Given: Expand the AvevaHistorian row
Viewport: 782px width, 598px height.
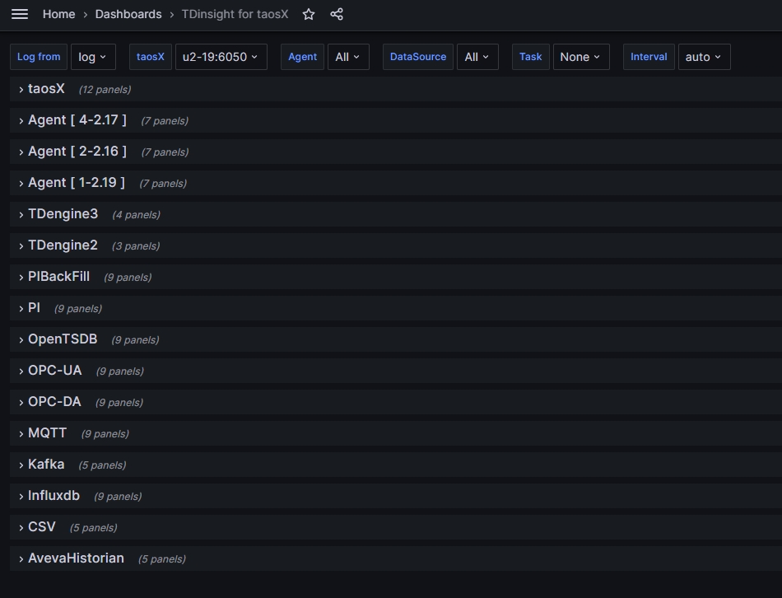Looking at the screenshot, I should click(x=75, y=558).
